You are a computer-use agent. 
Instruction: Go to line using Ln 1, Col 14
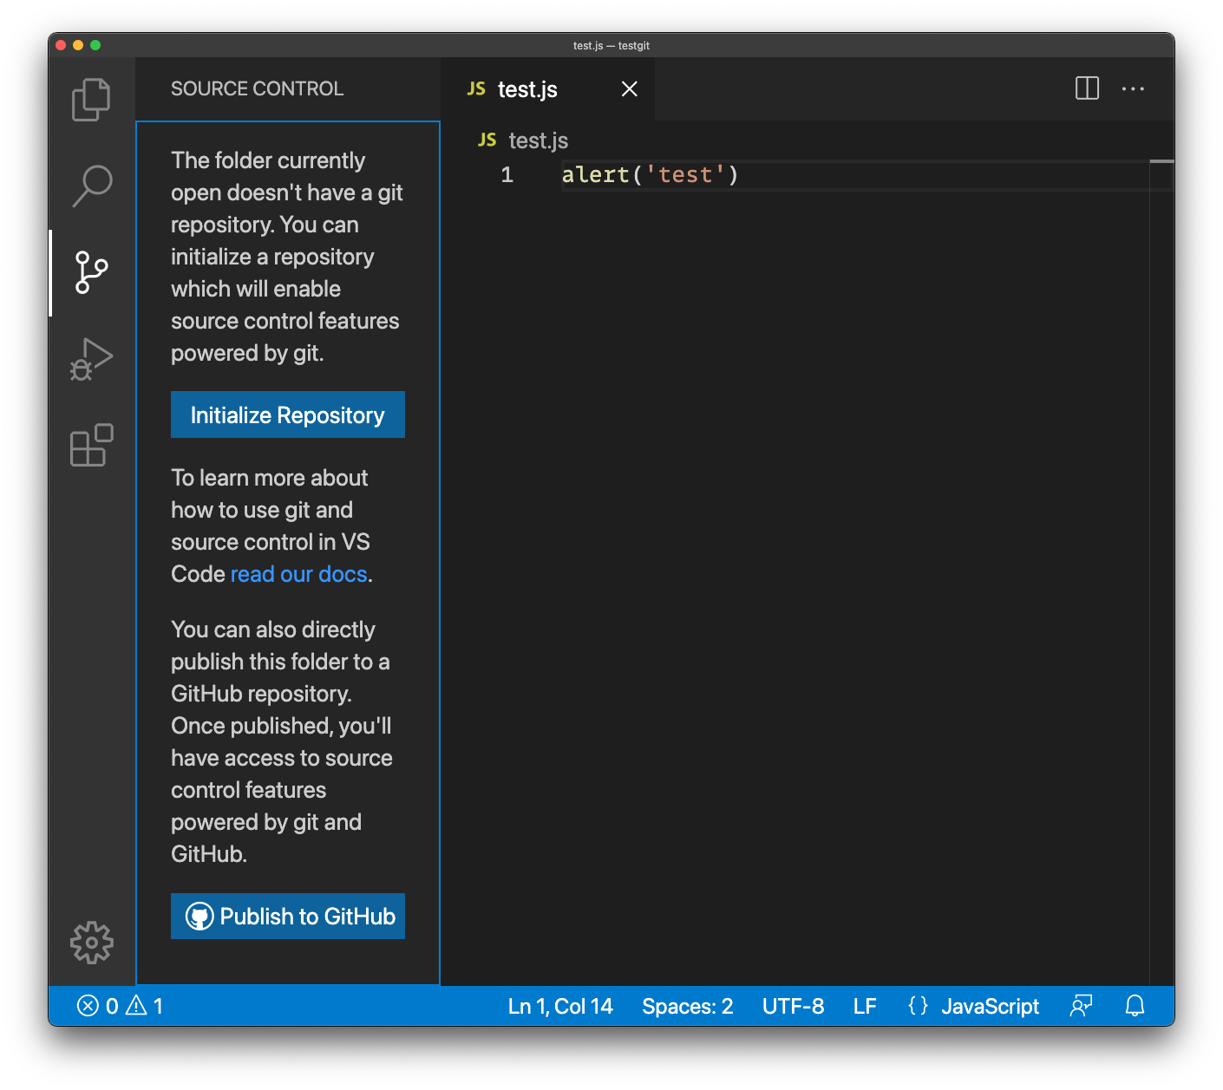(x=560, y=1006)
